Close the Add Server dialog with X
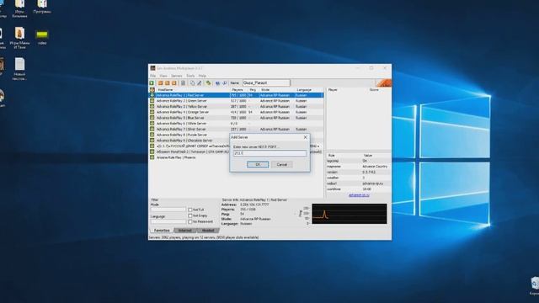The width and height of the screenshot is (539, 303). (x=305, y=137)
